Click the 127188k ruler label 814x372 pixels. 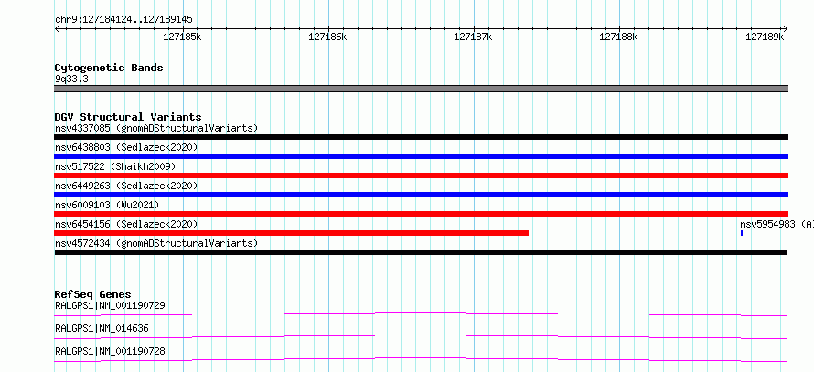pyautogui.click(x=618, y=37)
